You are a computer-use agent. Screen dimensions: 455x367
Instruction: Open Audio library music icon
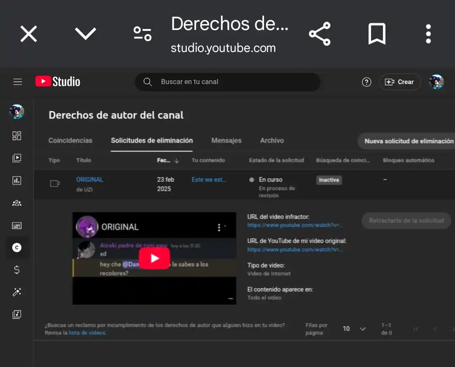coord(17,314)
